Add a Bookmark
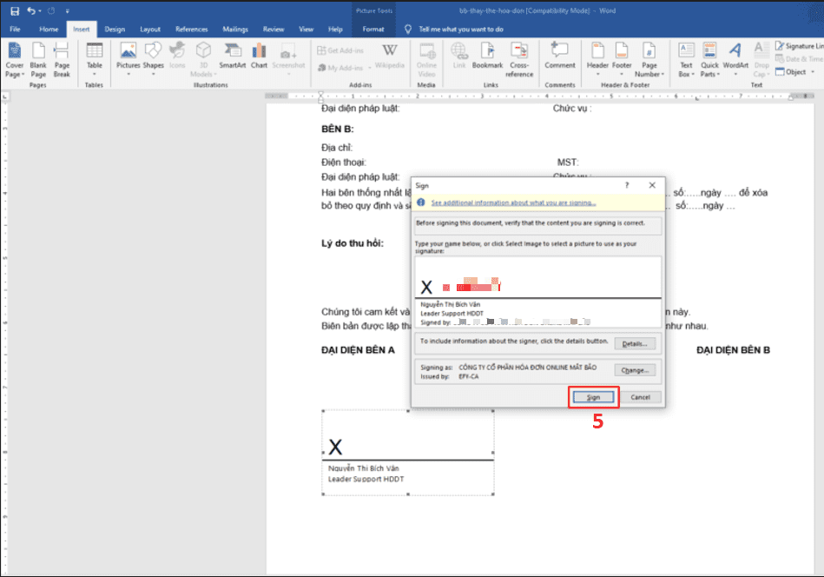The image size is (824, 577). click(488, 56)
